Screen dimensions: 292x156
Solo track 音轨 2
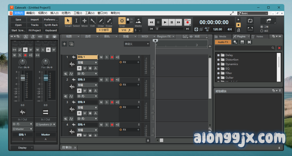coord(107,80)
